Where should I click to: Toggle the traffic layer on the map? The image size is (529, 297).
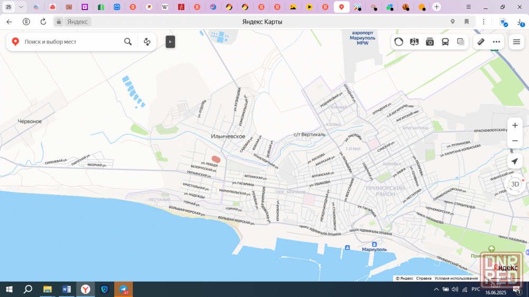click(399, 42)
